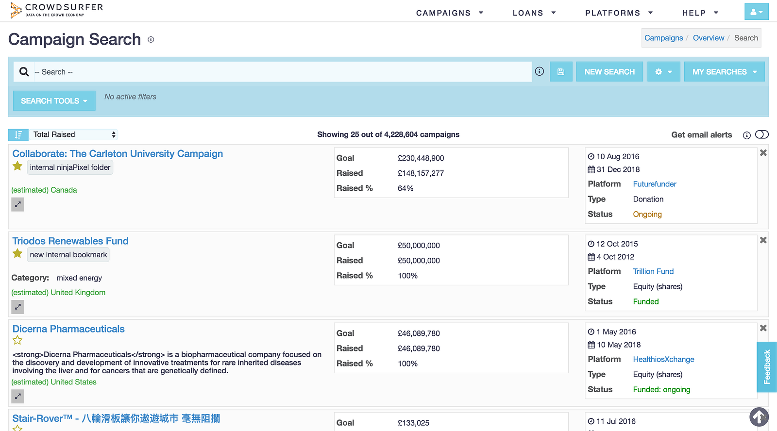Click the info icon beside Campaign Search heading
The height and width of the screenshot is (431, 777).
151,40
